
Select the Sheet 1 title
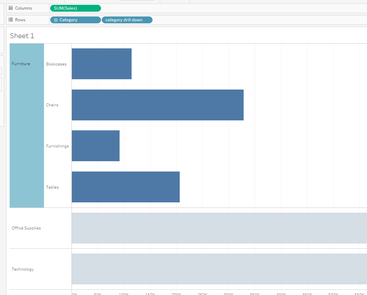[x=22, y=36]
